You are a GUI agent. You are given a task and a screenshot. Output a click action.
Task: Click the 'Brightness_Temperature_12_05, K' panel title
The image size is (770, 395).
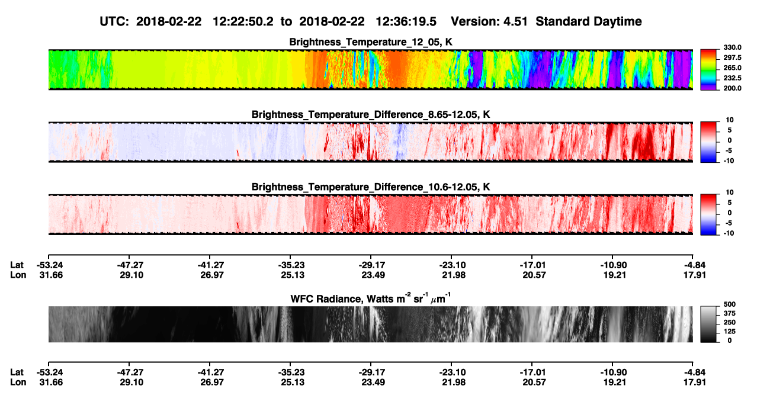[371, 42]
